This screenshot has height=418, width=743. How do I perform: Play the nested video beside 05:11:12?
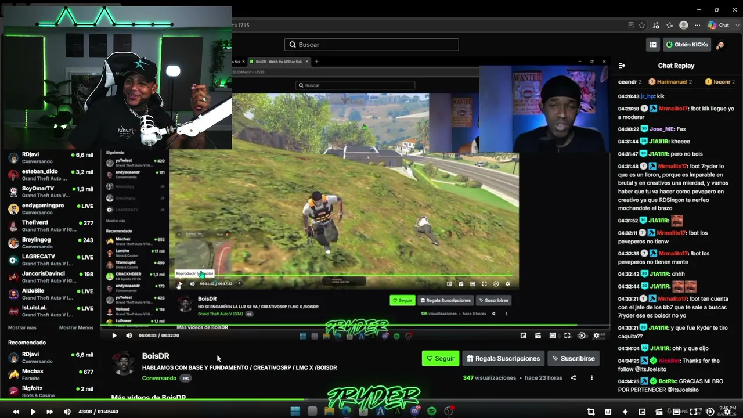[x=179, y=284]
